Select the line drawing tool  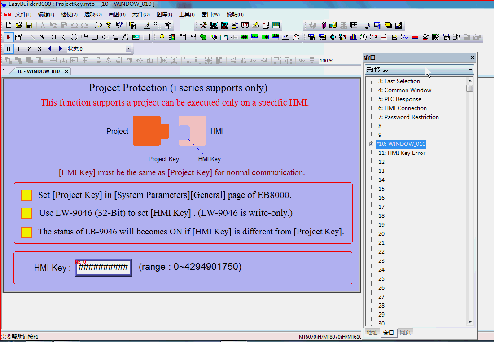[32, 37]
